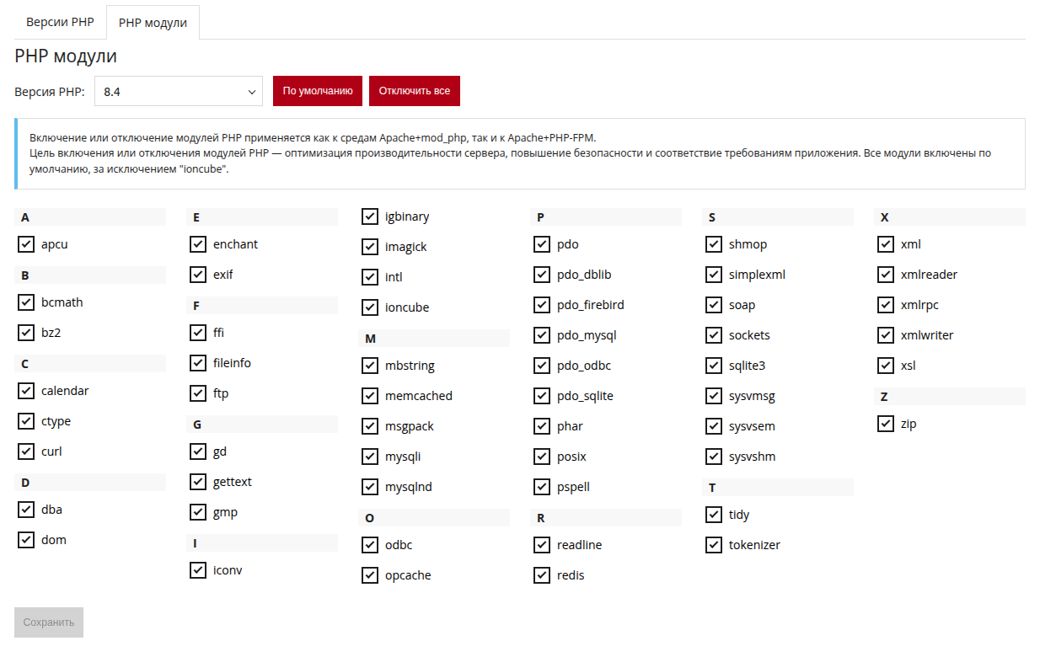This screenshot has width=1040, height=657.
Task: Toggle the gd checkbox
Action: click(198, 451)
